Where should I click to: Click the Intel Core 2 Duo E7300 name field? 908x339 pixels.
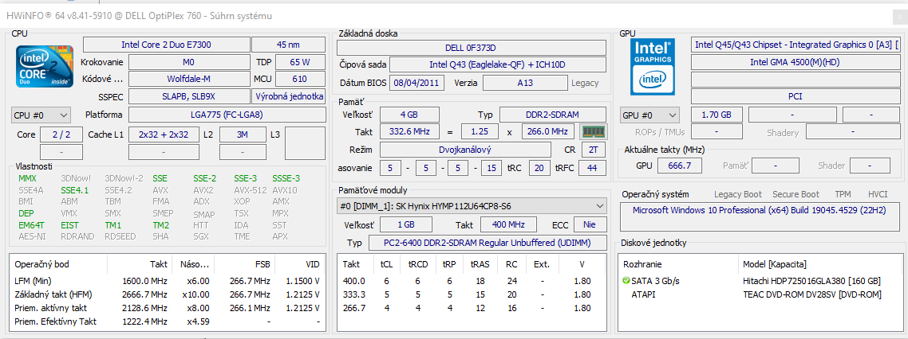[166, 45]
